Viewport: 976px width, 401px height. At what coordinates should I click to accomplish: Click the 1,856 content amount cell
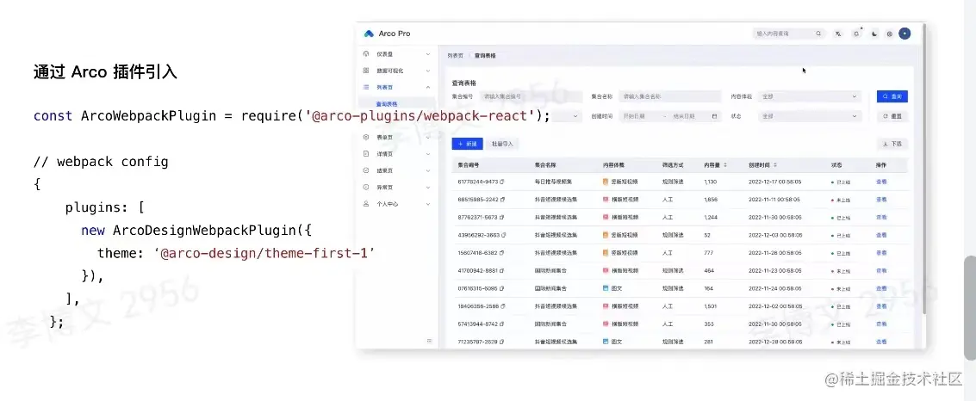click(710, 200)
